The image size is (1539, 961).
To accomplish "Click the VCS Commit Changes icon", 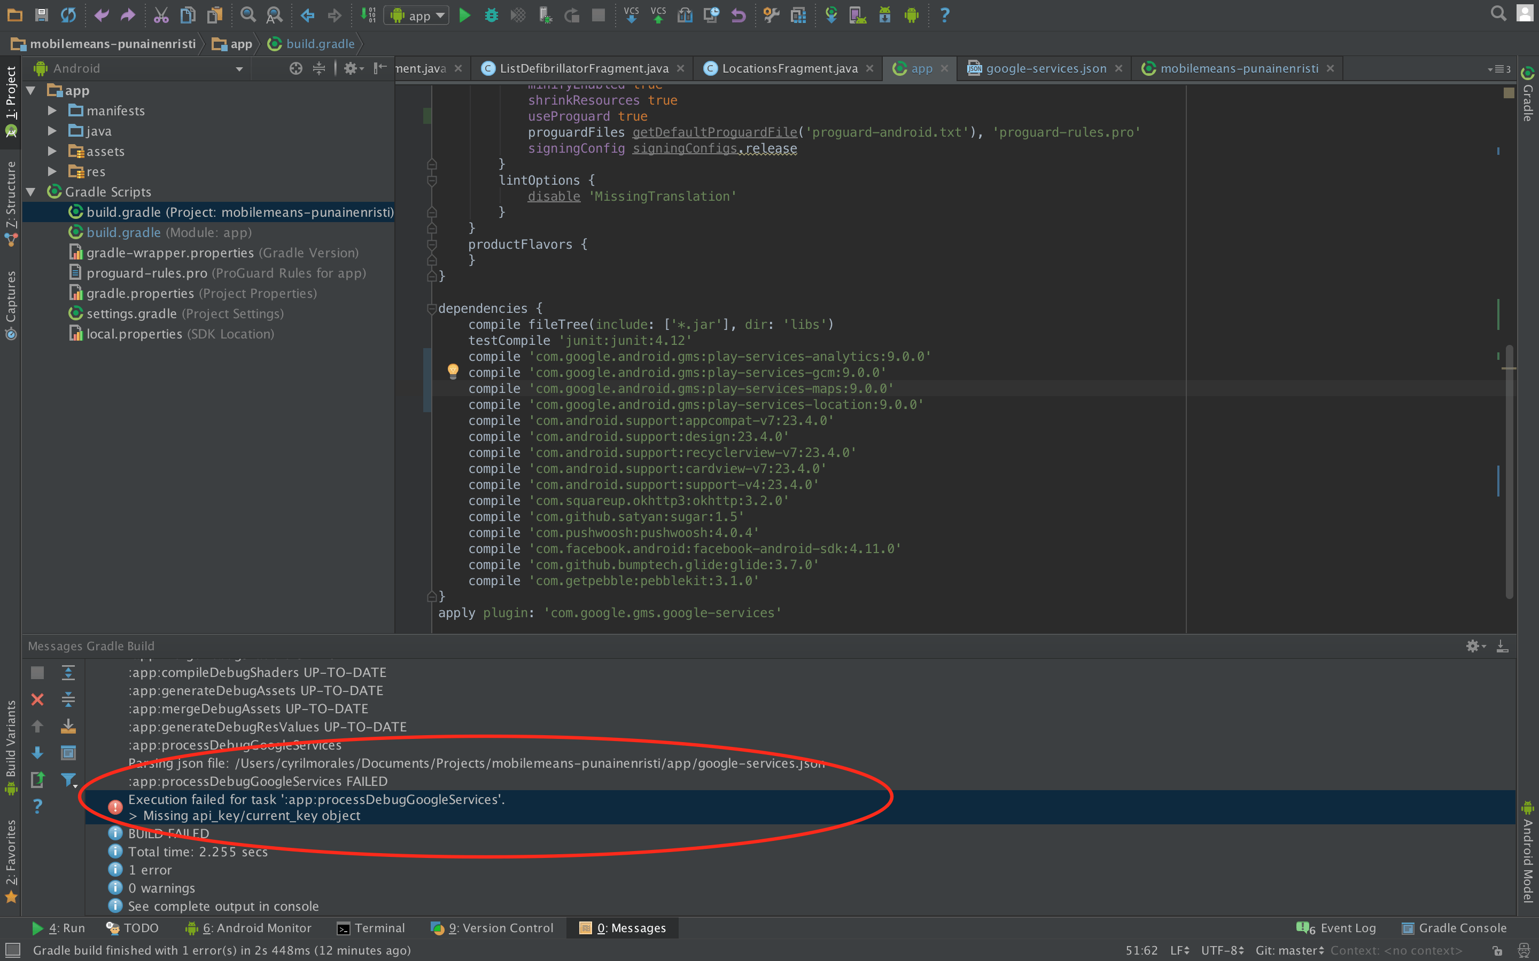I will [658, 15].
